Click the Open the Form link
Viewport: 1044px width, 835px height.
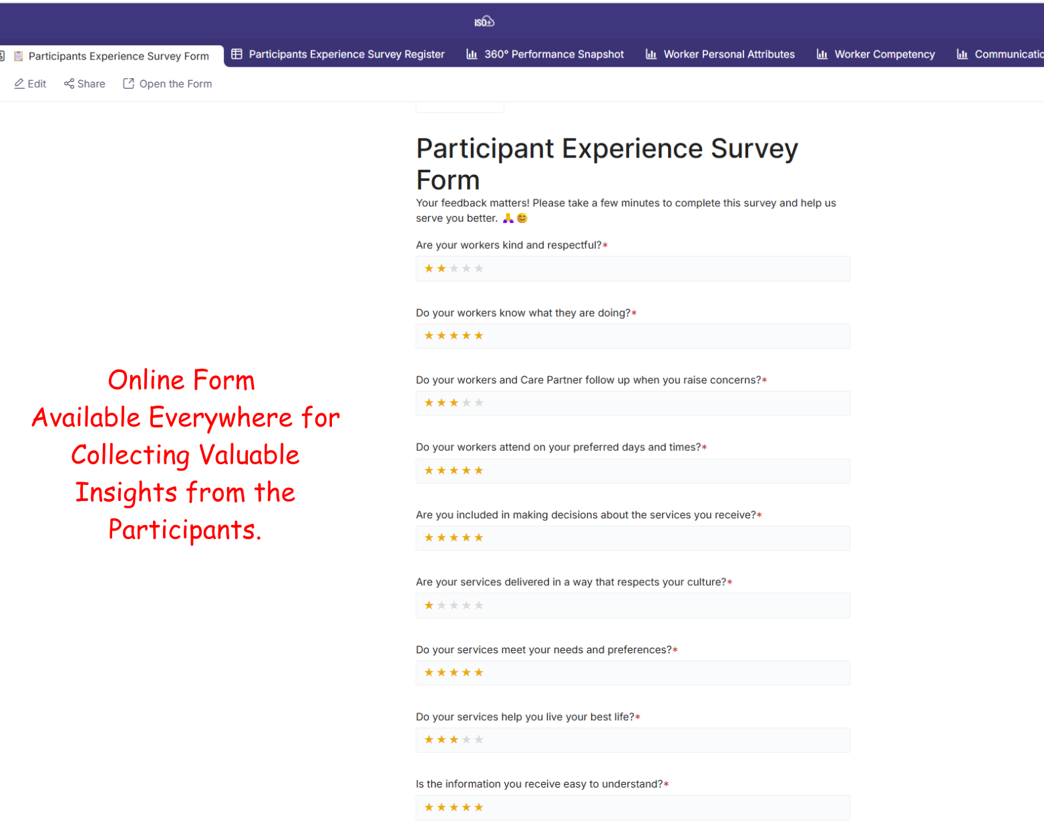tap(175, 83)
